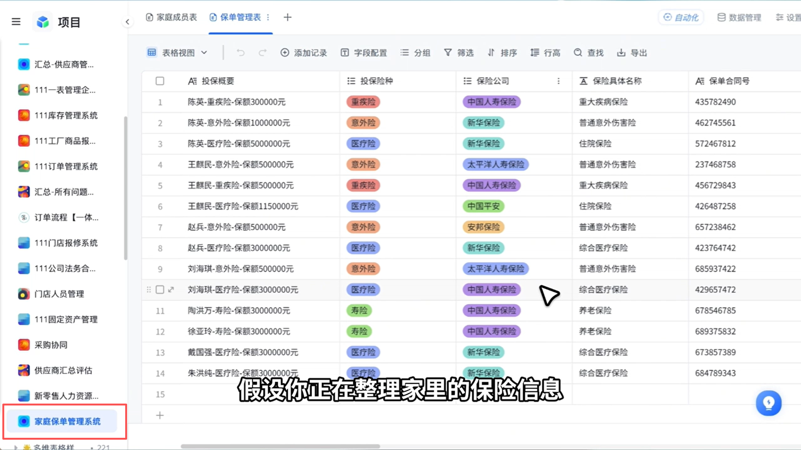Click the 安邦保险 tag in row 7

[x=483, y=227]
